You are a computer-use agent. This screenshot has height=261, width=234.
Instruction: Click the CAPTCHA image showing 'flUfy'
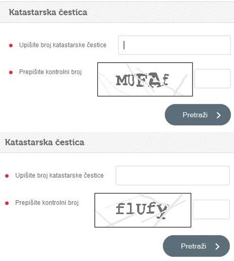point(143,210)
